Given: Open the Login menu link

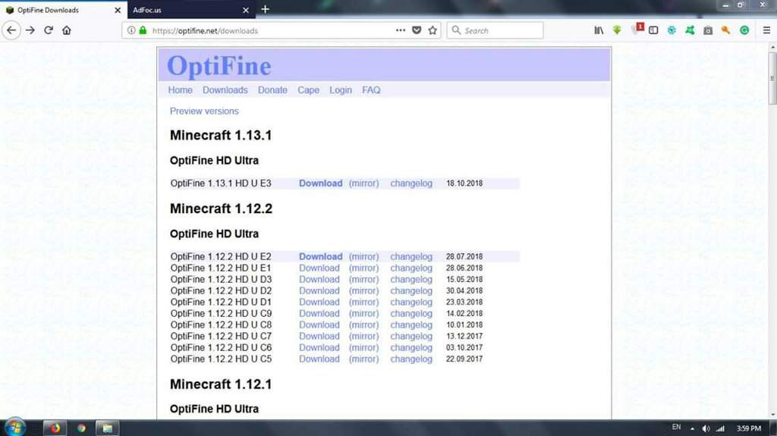Looking at the screenshot, I should pos(341,90).
